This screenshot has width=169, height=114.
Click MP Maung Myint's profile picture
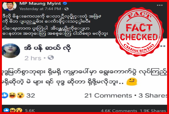click(10, 6)
